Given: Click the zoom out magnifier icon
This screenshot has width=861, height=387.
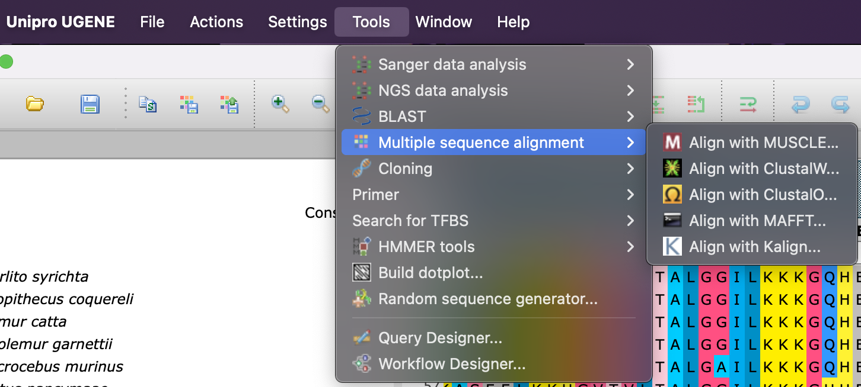Looking at the screenshot, I should pyautogui.click(x=321, y=104).
